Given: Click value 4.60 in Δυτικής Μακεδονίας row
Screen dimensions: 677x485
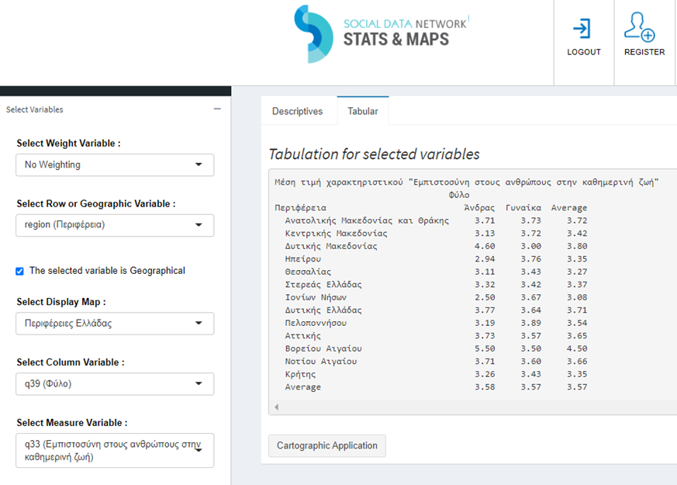Looking at the screenshot, I should [485, 246].
